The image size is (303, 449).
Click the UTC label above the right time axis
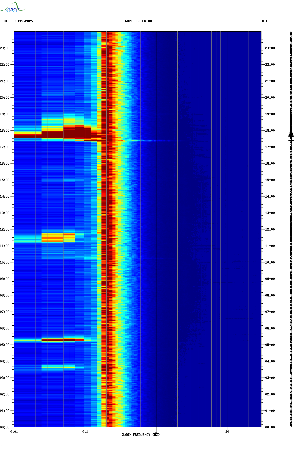click(x=265, y=21)
